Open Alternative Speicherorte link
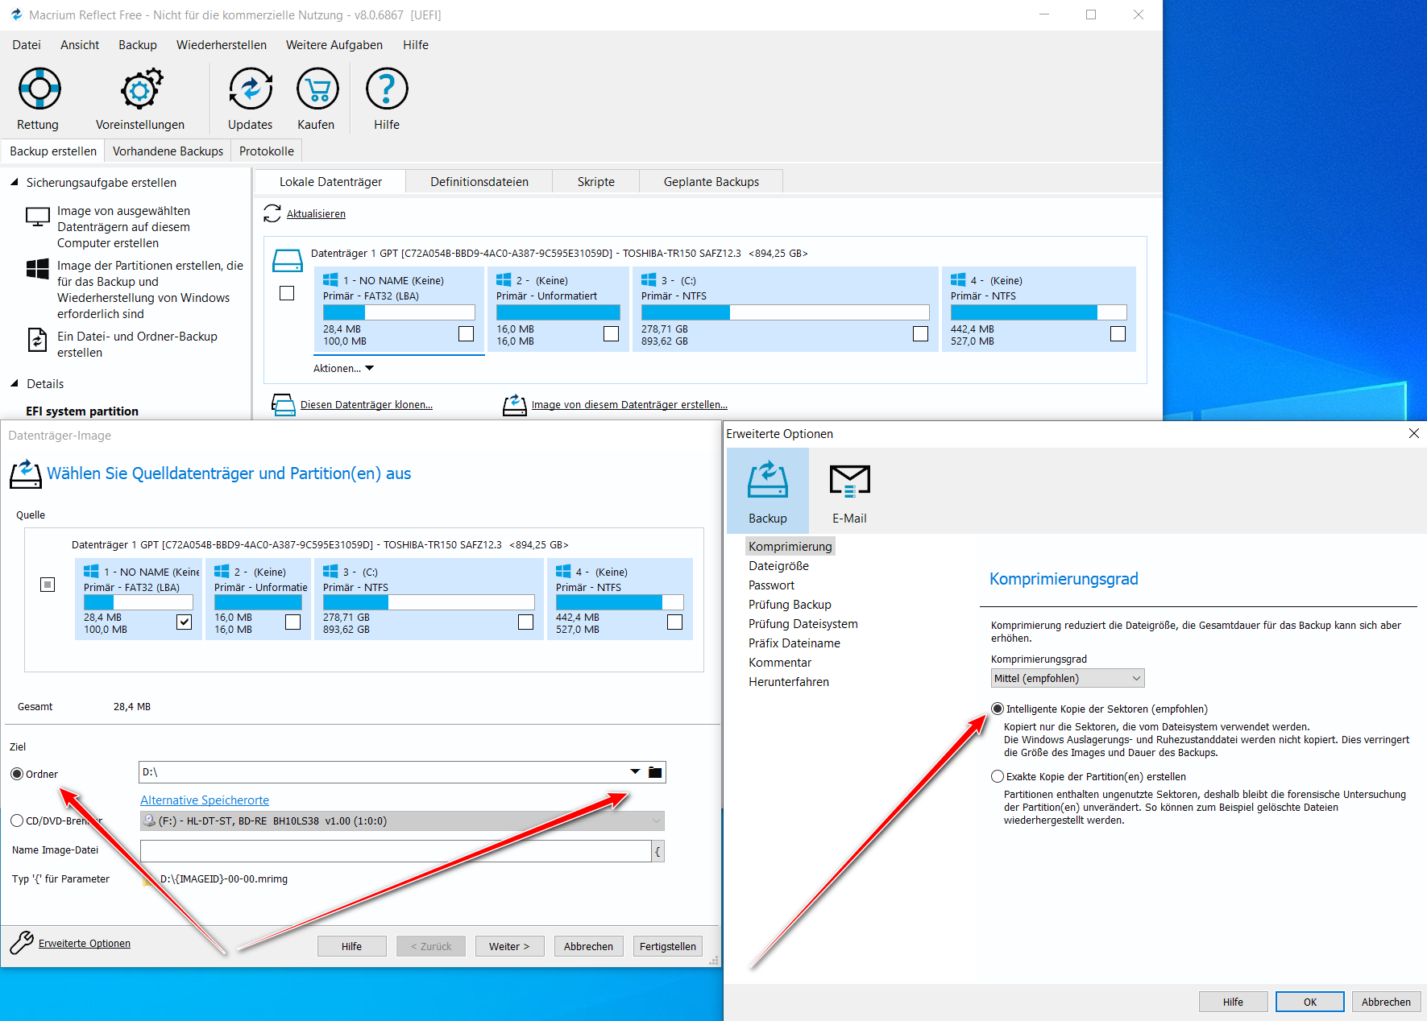 point(205,800)
